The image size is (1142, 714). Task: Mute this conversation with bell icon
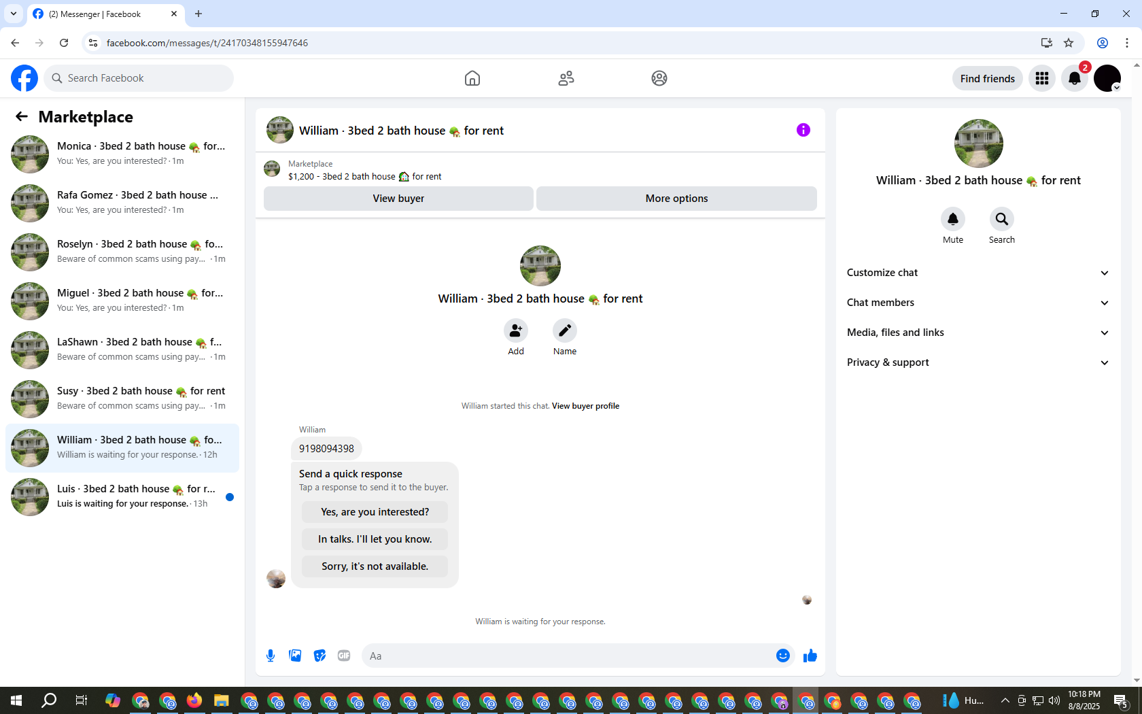coord(953,219)
